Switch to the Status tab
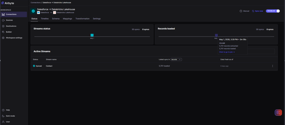Screen dimensions: 285x125 point(34,19)
